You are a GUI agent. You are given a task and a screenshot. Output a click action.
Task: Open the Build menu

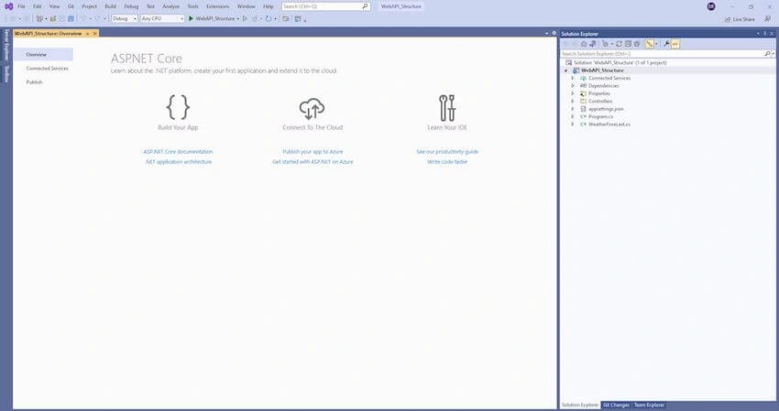(110, 6)
